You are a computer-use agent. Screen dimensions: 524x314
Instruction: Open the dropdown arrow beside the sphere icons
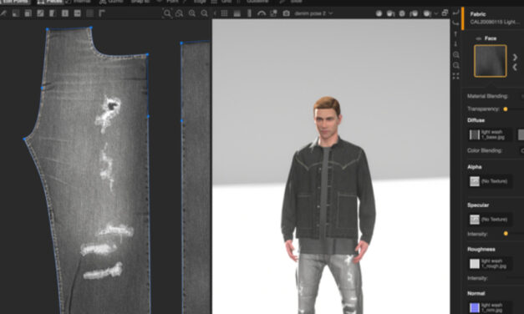point(435,13)
